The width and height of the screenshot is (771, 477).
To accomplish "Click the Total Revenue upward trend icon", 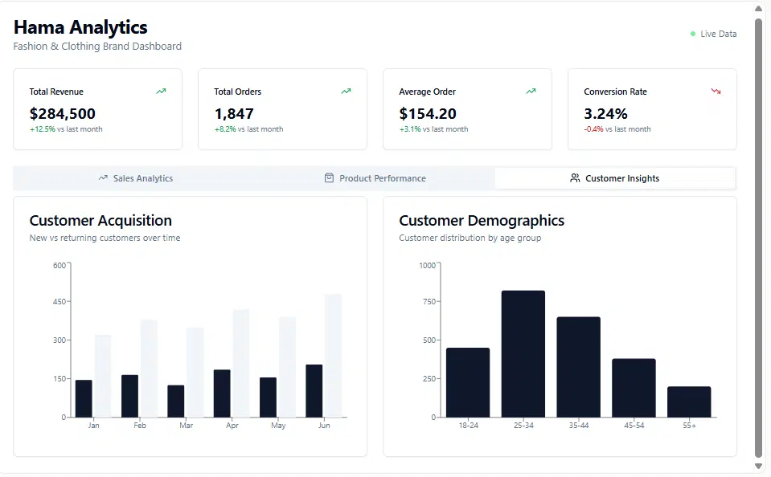I will pos(162,92).
